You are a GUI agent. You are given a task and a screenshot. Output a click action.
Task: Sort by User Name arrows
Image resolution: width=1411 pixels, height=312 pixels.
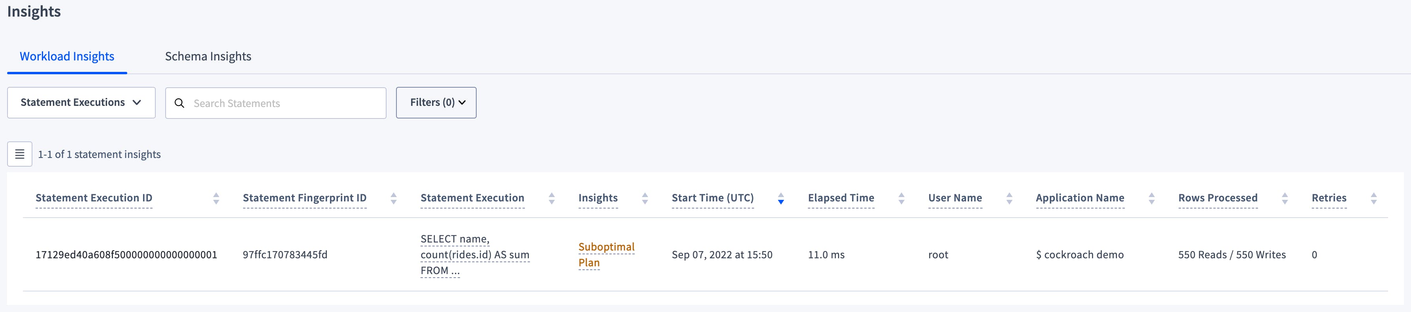[x=1009, y=199]
